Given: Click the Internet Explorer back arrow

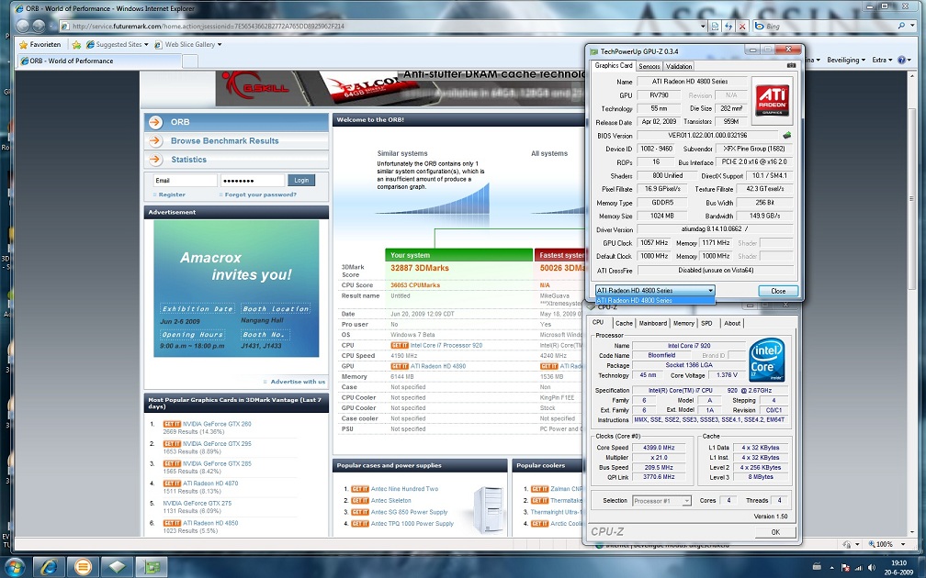Looking at the screenshot, I should (23, 26).
